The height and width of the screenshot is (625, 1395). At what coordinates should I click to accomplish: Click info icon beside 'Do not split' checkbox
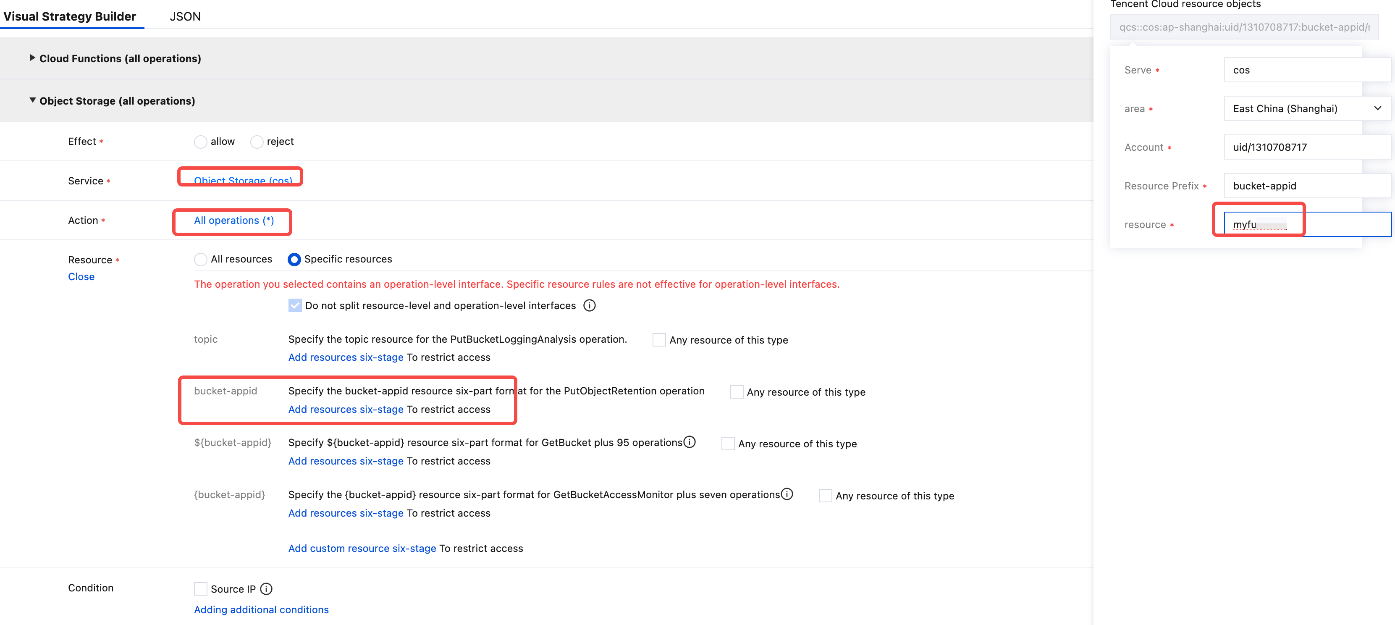(x=589, y=305)
